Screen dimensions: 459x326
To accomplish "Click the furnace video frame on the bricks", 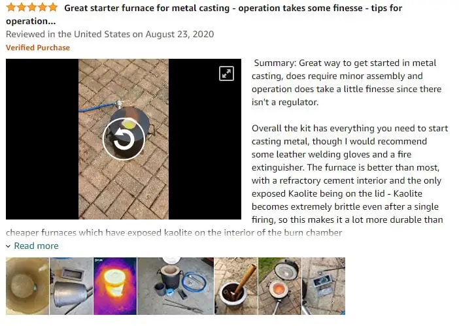I will (124, 139).
